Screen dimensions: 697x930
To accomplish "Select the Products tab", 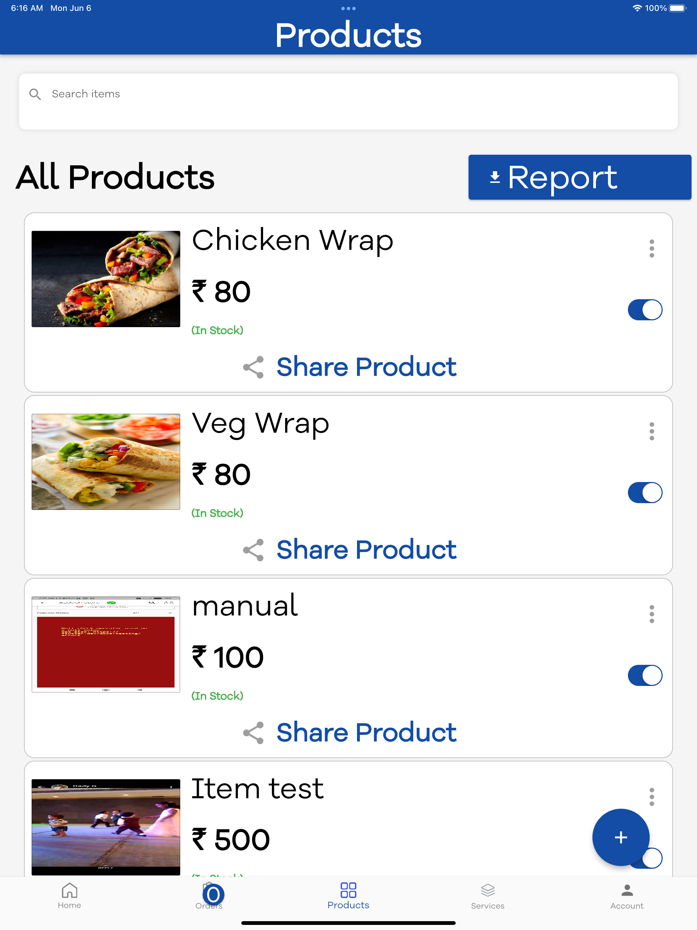I will click(x=348, y=896).
